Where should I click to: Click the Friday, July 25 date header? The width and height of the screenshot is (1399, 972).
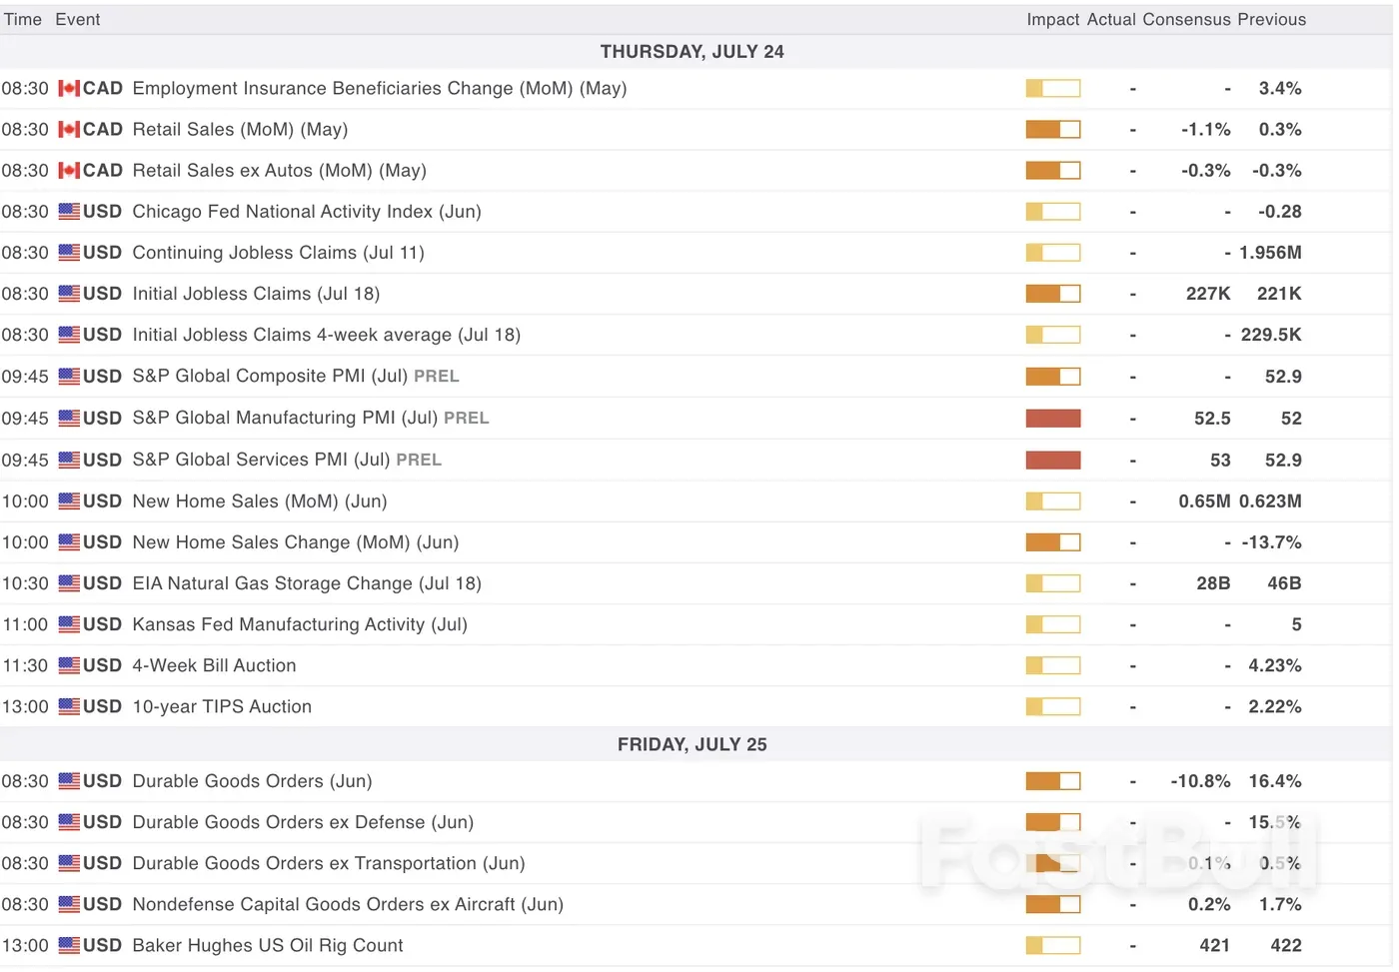[x=692, y=744]
